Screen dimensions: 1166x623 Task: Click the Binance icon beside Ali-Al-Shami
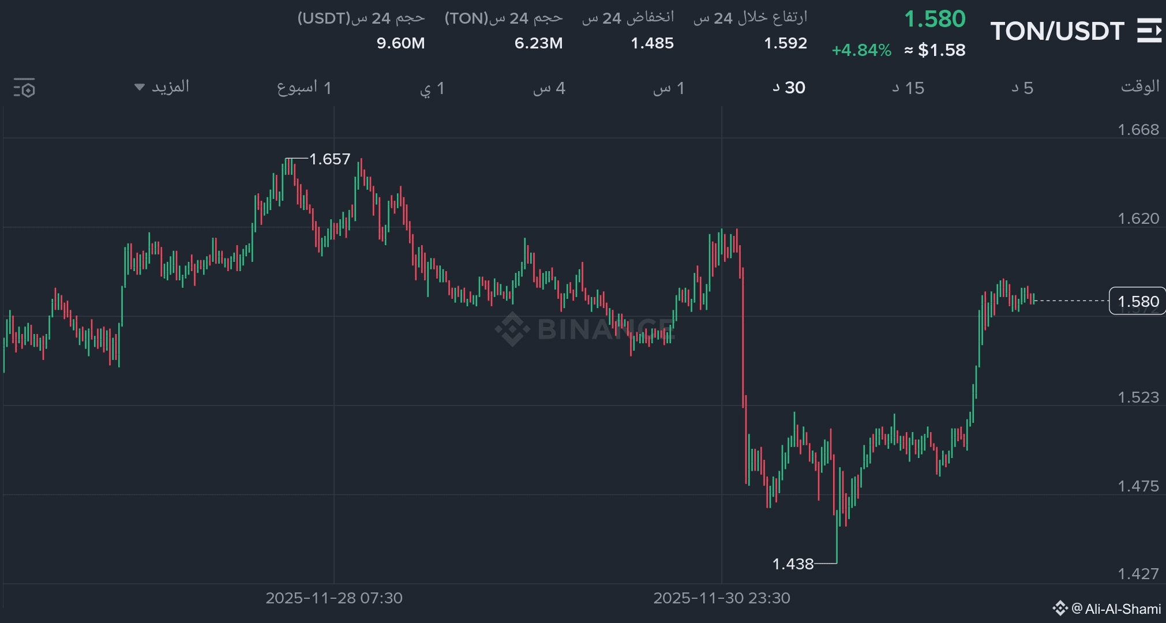click(1060, 609)
